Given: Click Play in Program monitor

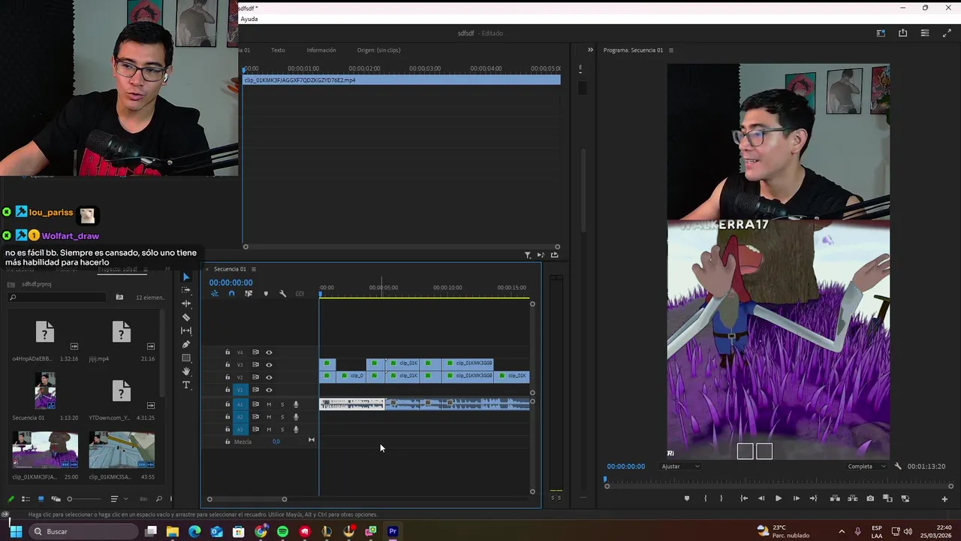Looking at the screenshot, I should pos(778,498).
